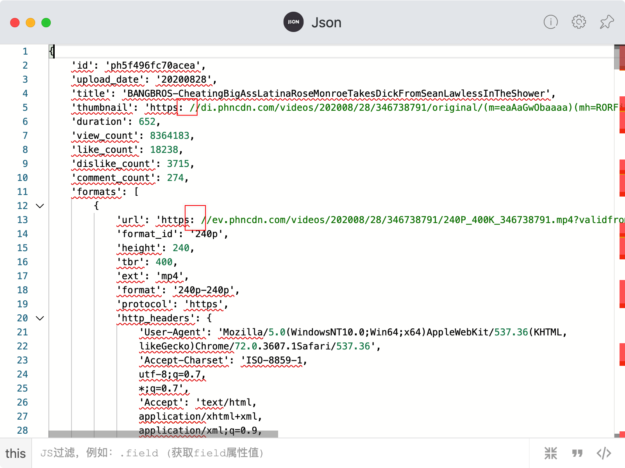
Task: Click the opening brace on line 1
Action: click(x=52, y=51)
